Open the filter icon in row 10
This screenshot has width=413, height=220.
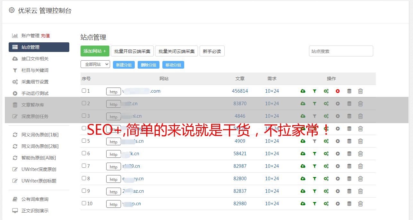(x=314, y=204)
